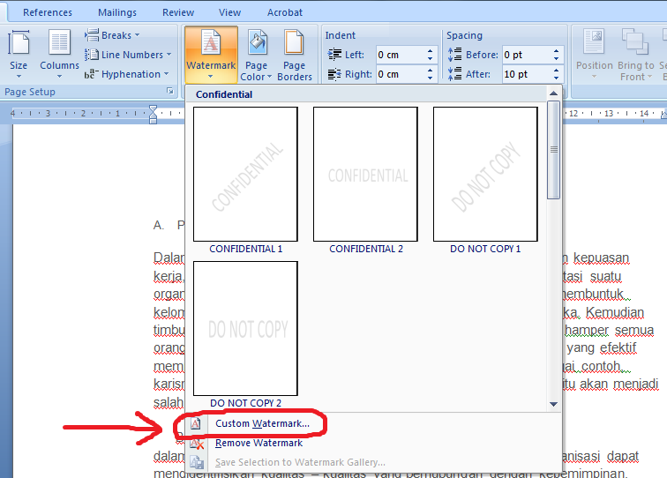Viewport: 667px width, 478px height.
Task: Click the Indent Left icon
Action: tap(334, 55)
